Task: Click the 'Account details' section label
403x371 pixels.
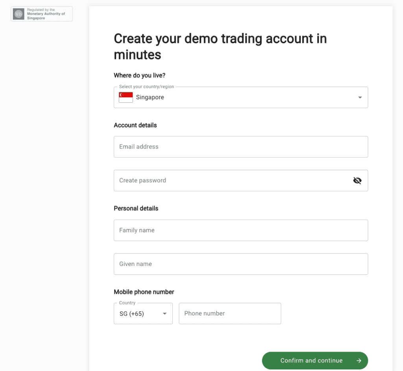Action: point(135,125)
